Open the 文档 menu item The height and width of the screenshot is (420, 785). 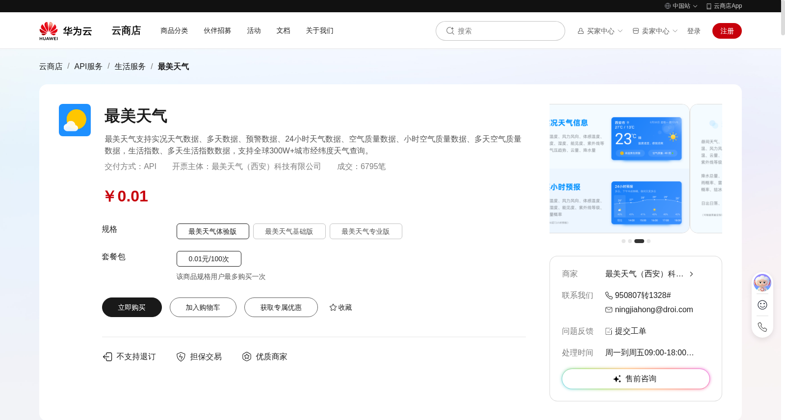click(x=283, y=30)
